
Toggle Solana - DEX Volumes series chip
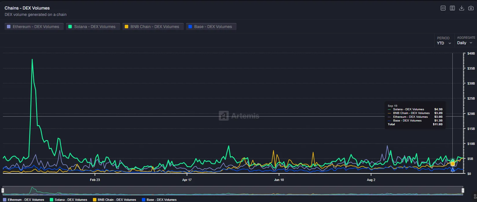93,27
